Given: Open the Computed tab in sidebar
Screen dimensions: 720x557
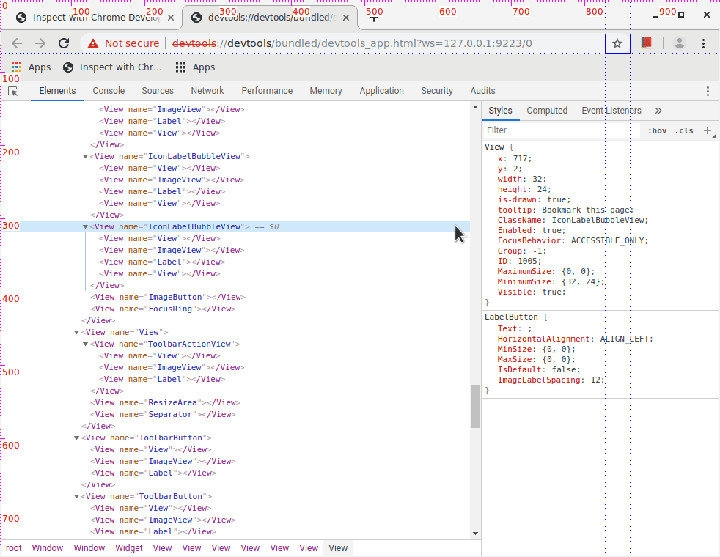Looking at the screenshot, I should pyautogui.click(x=547, y=111).
